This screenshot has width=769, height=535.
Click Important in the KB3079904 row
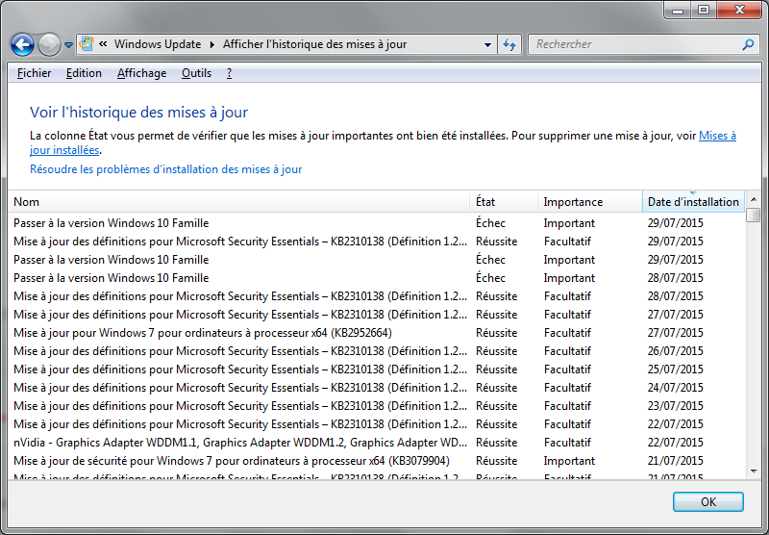(x=569, y=461)
